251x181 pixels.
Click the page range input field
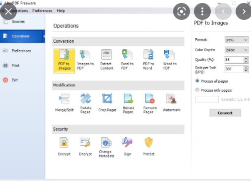click(207, 99)
